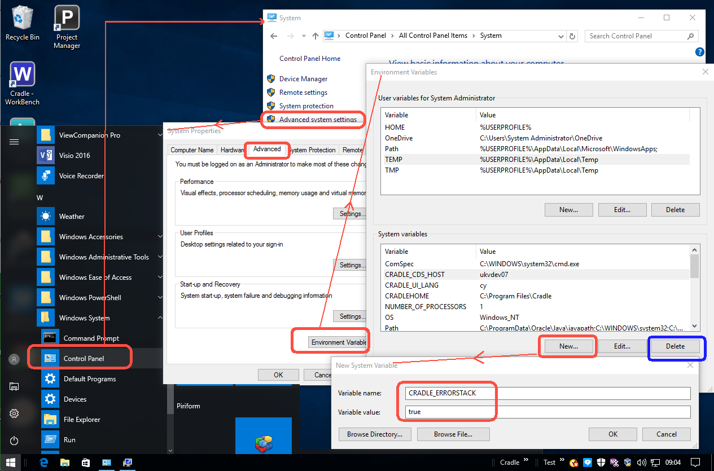Open the Start menu Settings gear
The height and width of the screenshot is (471, 714).
coord(14,413)
